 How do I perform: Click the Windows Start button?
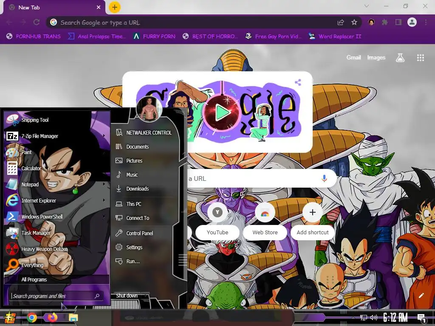[10, 318]
